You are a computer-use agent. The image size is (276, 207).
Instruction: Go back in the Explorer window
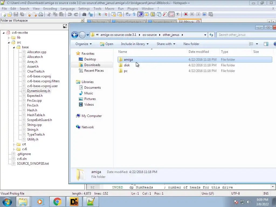point(75,35)
